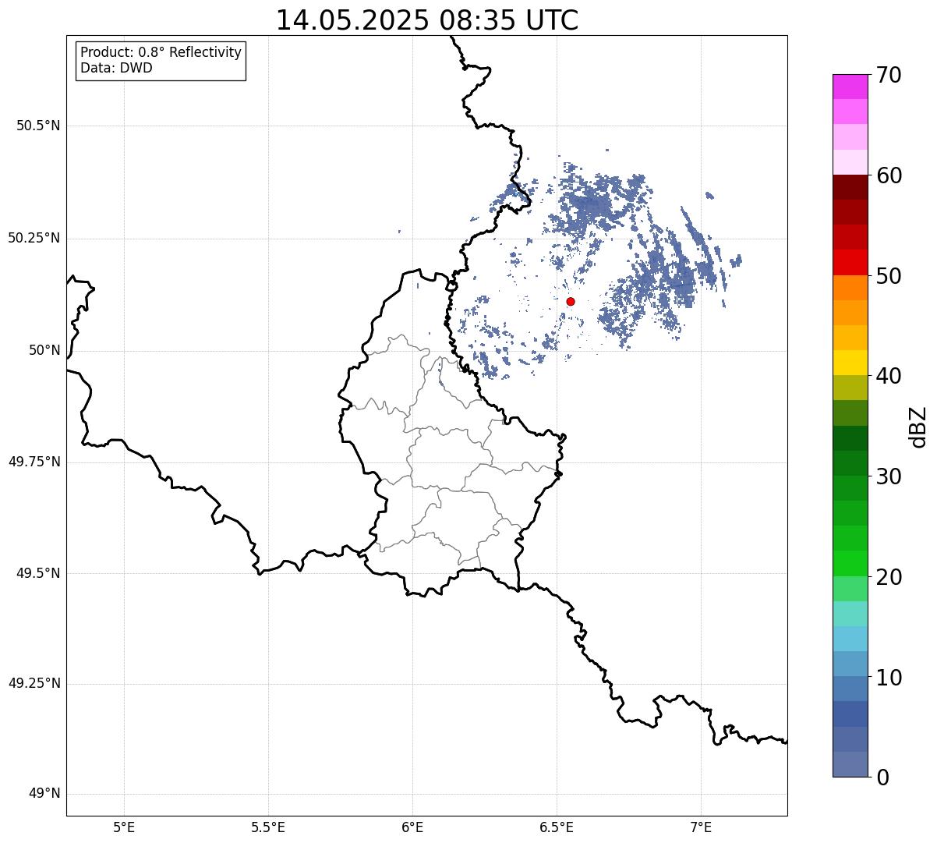The height and width of the screenshot is (843, 937).
Task: Click the 50.25°N latitude label
Action: [x=34, y=238]
